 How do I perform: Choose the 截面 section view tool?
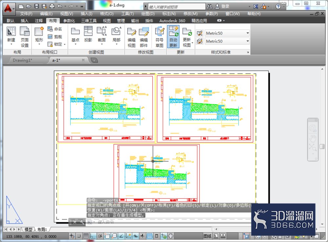tap(102, 34)
